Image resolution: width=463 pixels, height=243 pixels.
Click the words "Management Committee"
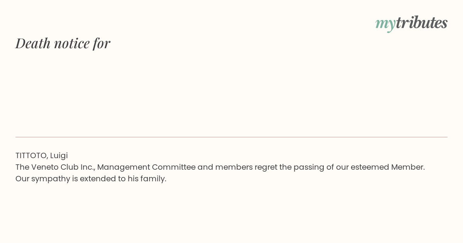[x=146, y=167]
